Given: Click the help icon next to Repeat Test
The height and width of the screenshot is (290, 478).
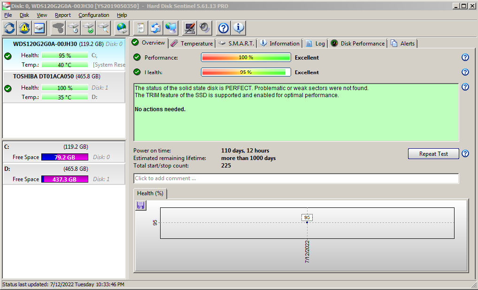Looking at the screenshot, I should pyautogui.click(x=465, y=153).
